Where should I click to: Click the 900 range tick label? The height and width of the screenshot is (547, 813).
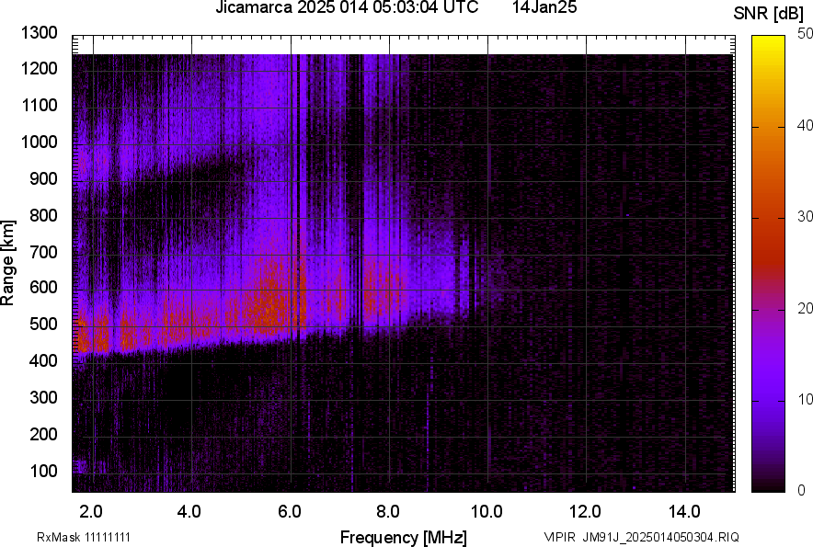(x=43, y=178)
